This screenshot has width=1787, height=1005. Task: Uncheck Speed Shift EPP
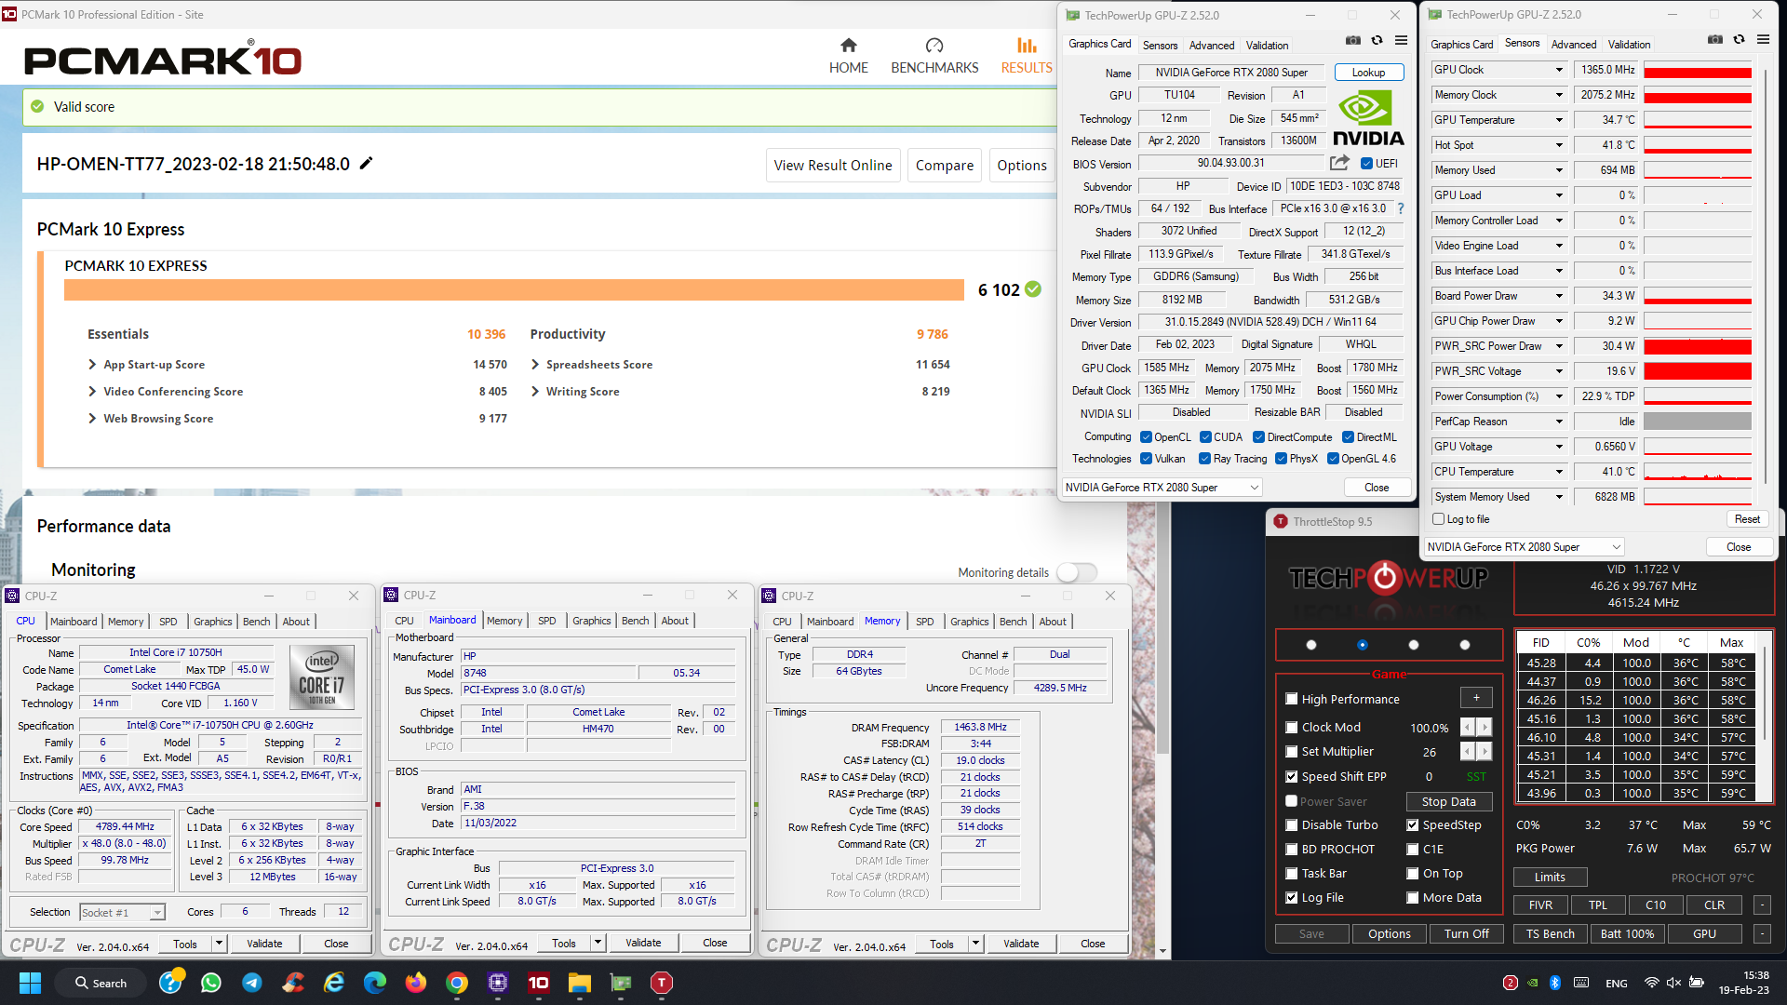pos(1291,776)
